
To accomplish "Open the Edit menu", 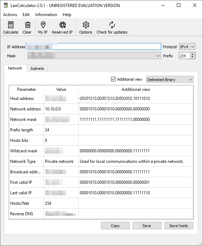I will [x=26, y=15].
